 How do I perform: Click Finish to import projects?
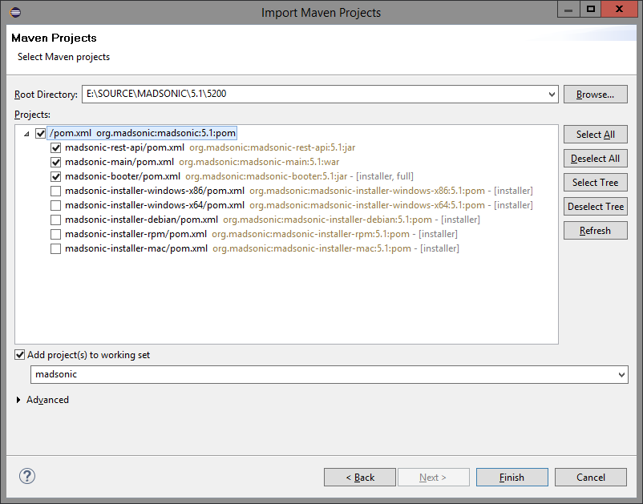click(x=512, y=478)
